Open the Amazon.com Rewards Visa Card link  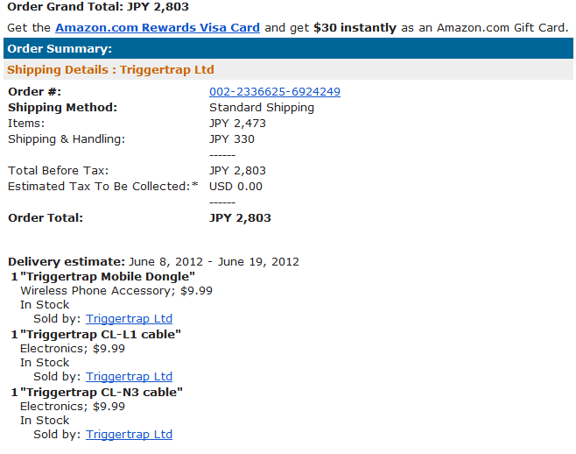tap(158, 27)
